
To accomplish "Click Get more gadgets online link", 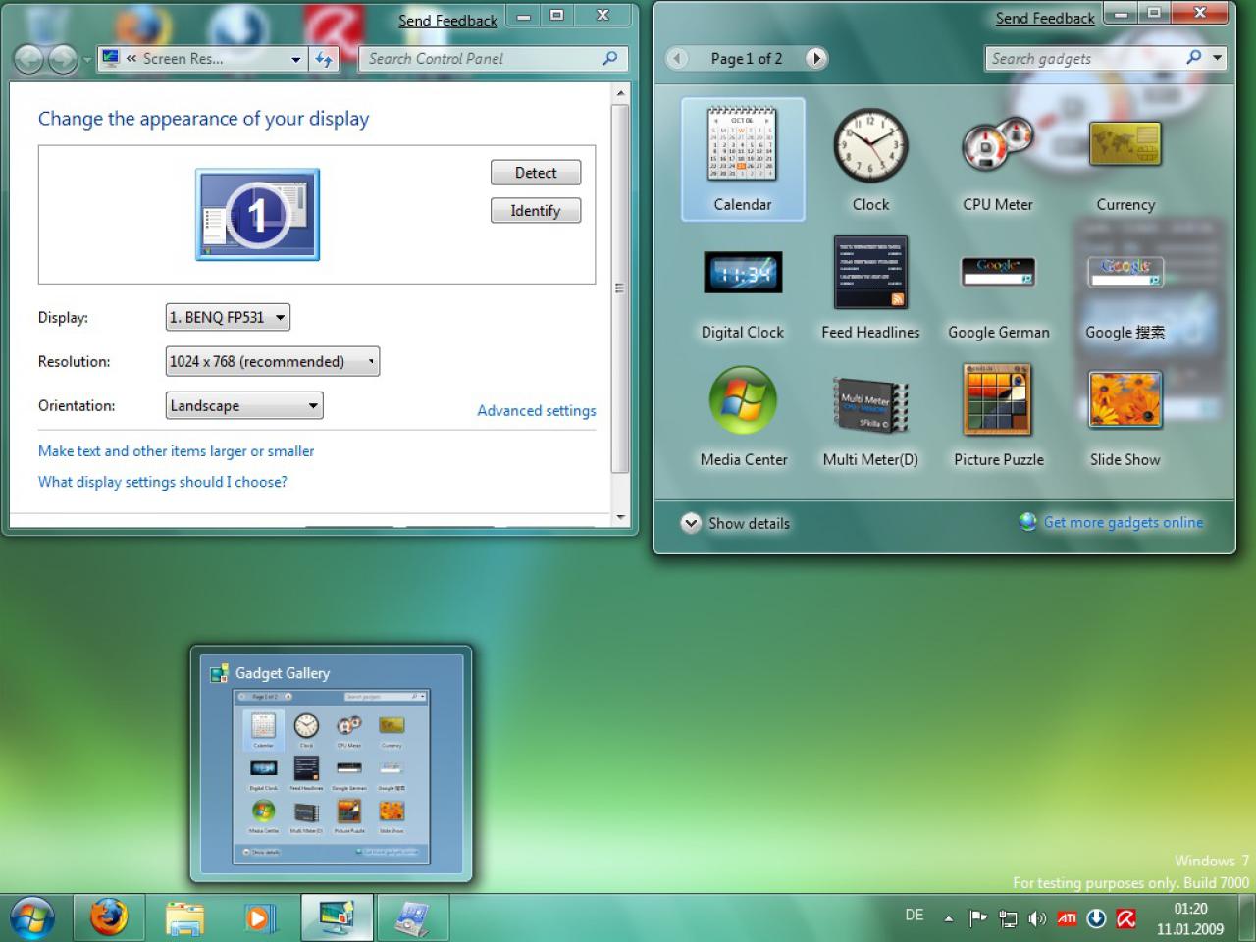I will coord(1124,522).
